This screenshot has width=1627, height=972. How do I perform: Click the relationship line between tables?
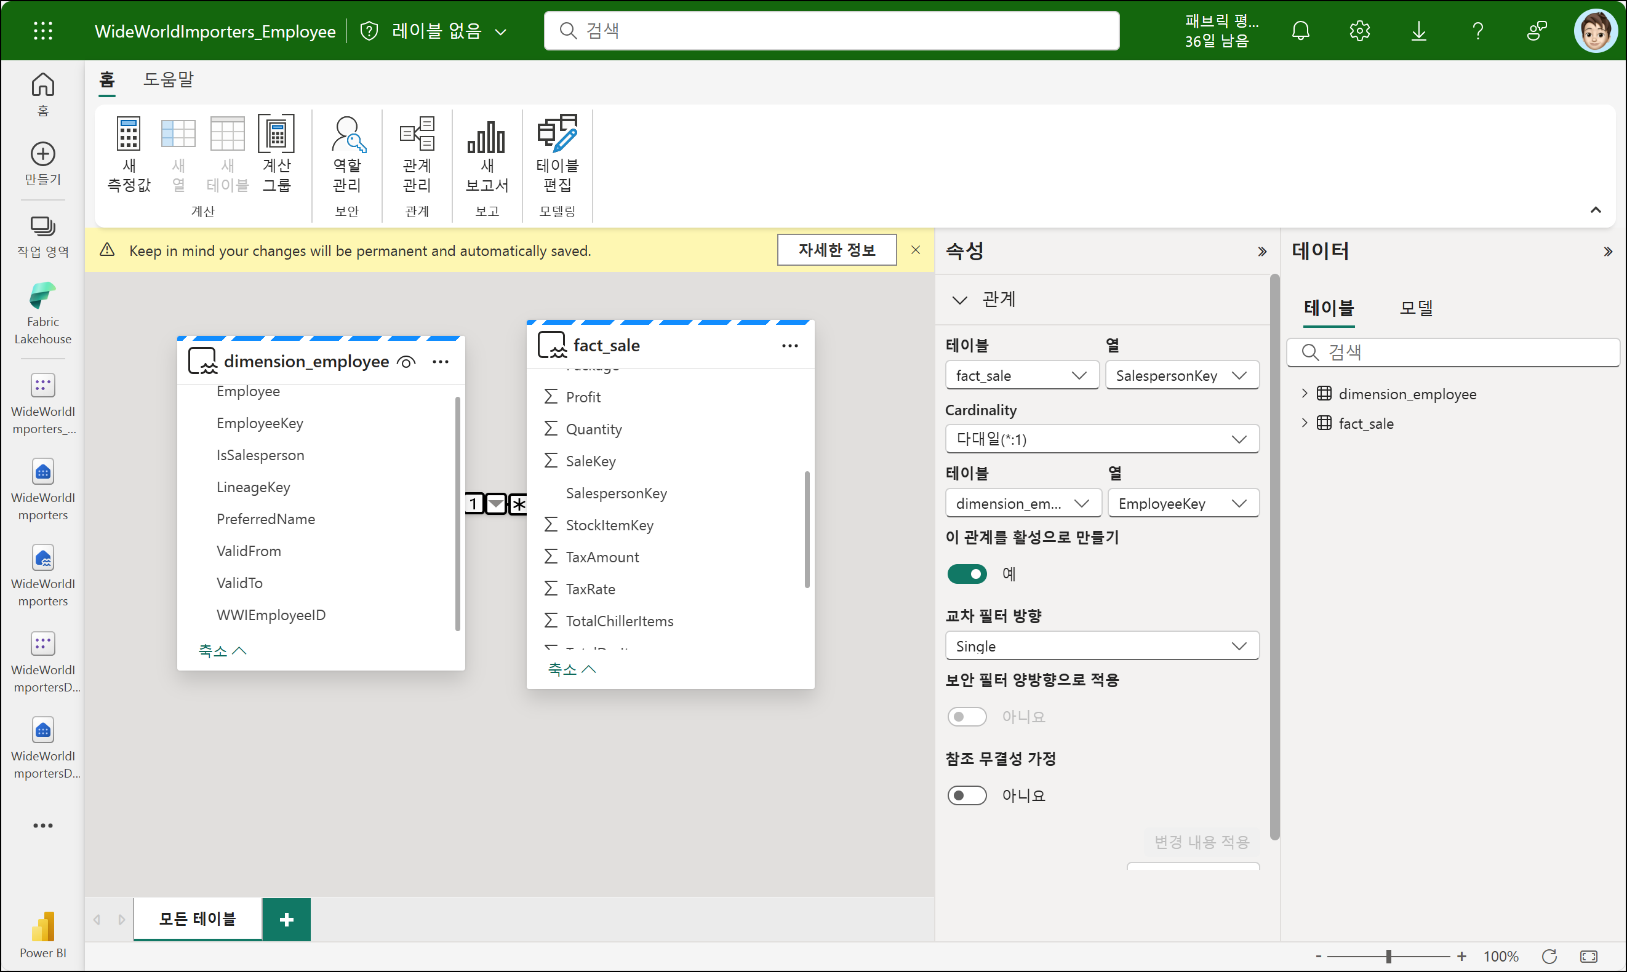(x=496, y=504)
